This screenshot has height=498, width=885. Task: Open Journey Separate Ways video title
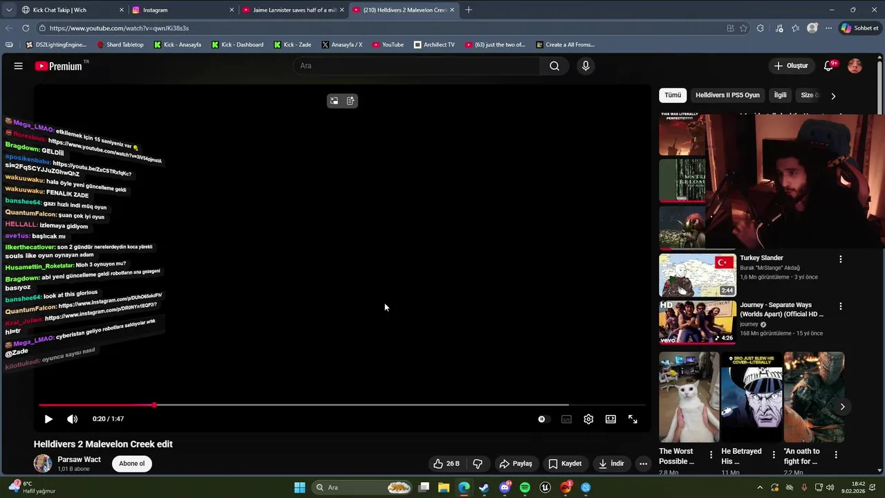coord(781,309)
